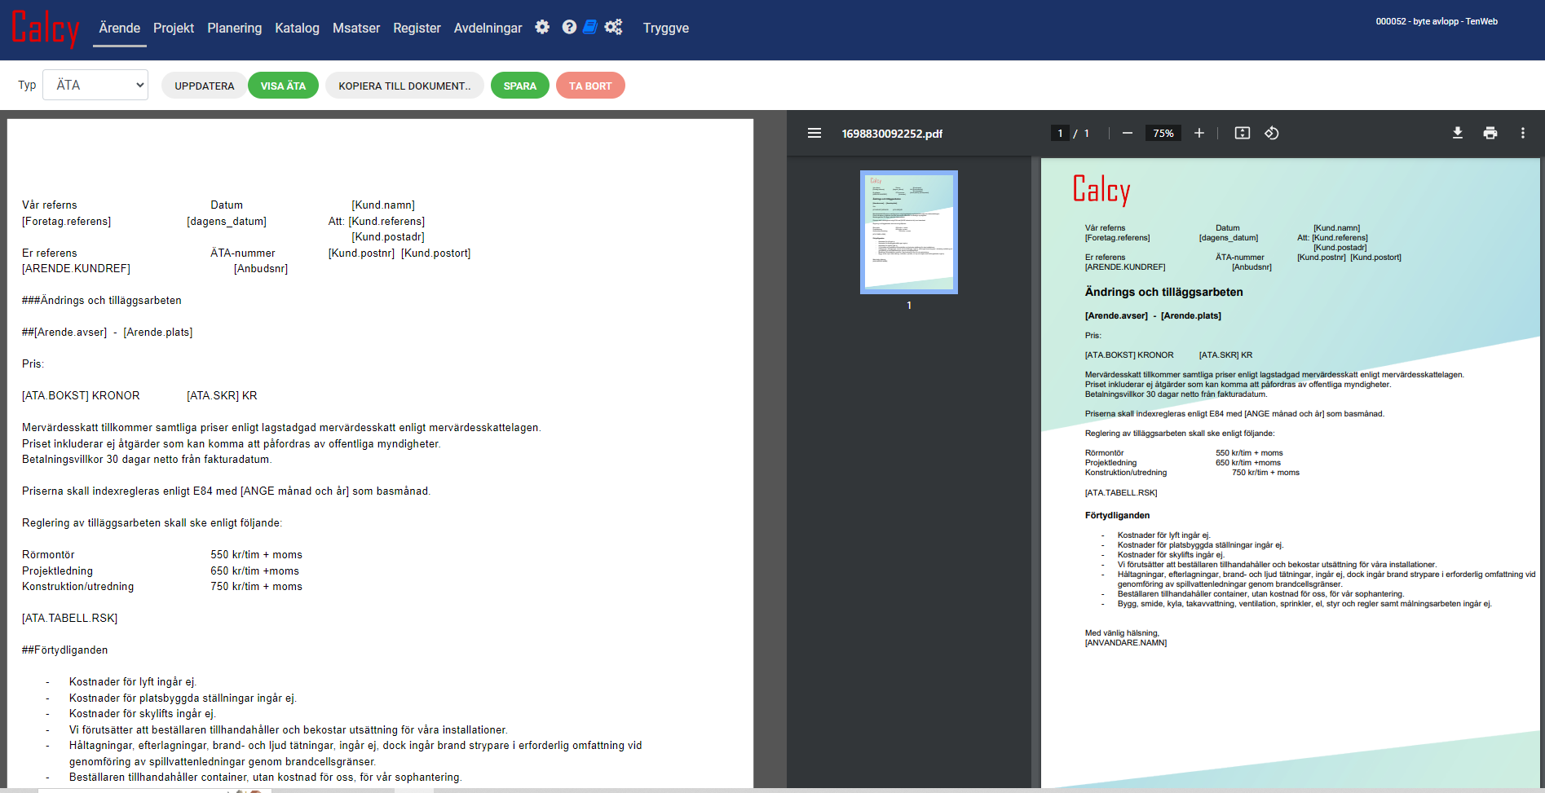Toggle the PDF viewer sidebar menu
The image size is (1545, 793).
point(814,133)
